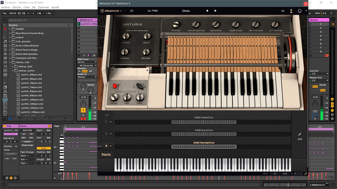Image resolution: width=337 pixels, height=189 pixels.
Task: Open the Crear menu
Action: click(x=27, y=7)
